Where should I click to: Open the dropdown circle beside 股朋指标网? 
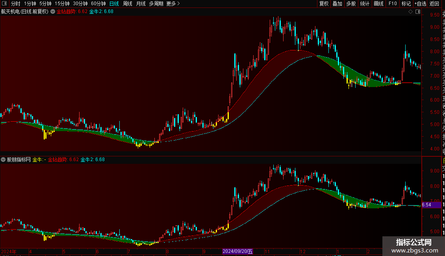coord(3,160)
